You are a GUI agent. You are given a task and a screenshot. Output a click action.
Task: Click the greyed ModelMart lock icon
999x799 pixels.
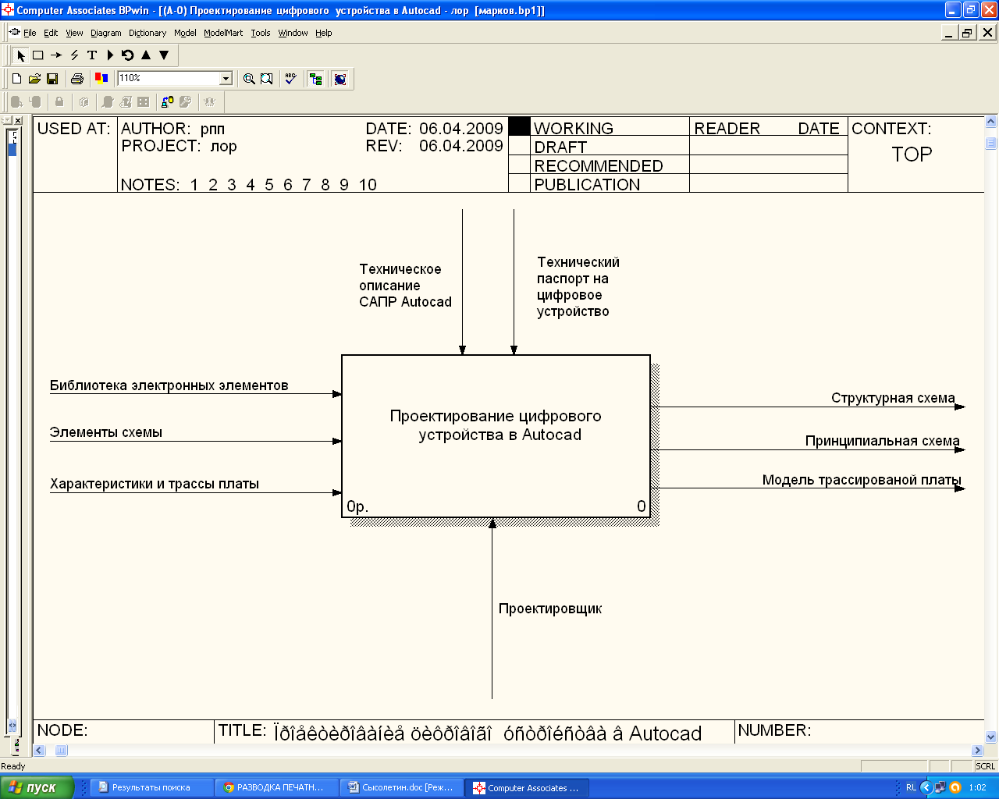(59, 101)
